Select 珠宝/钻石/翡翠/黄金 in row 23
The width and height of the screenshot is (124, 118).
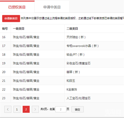pyautogui.click(x=26, y=98)
